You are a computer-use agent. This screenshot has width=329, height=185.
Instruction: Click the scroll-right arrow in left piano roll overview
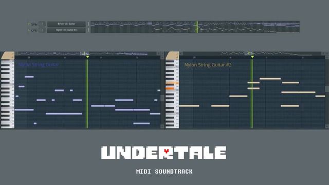point(159,53)
